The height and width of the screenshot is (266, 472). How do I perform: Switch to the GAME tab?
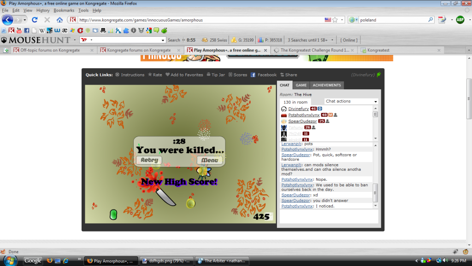[x=301, y=85]
